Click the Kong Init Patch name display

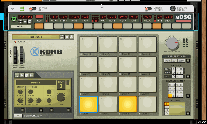coord(36,37)
